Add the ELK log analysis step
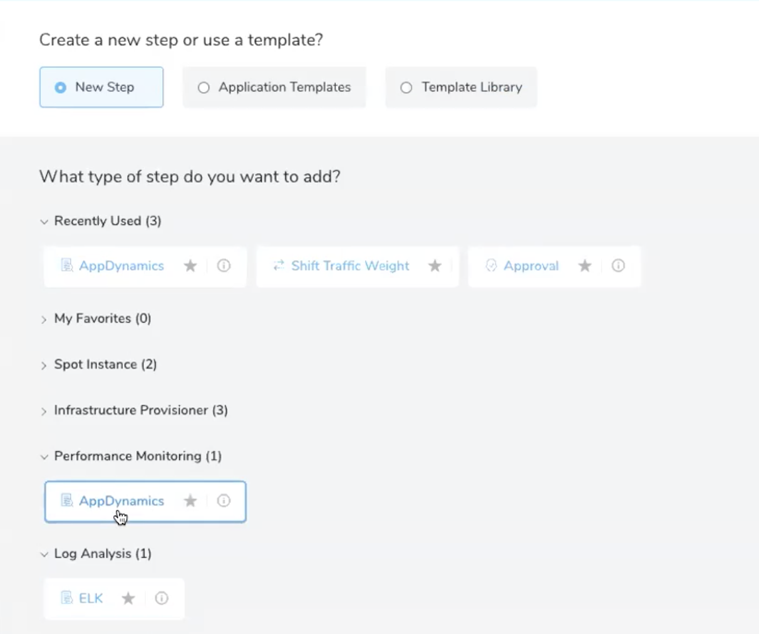The height and width of the screenshot is (634, 759). [91, 598]
